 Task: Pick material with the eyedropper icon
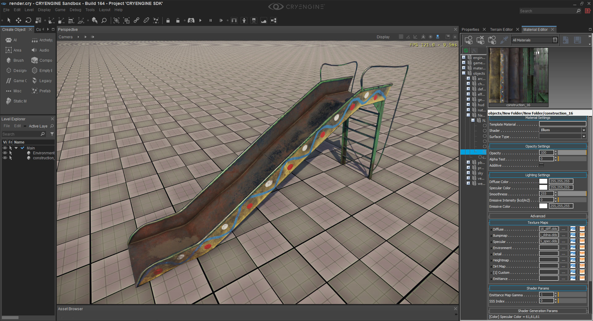pyautogui.click(x=504, y=40)
